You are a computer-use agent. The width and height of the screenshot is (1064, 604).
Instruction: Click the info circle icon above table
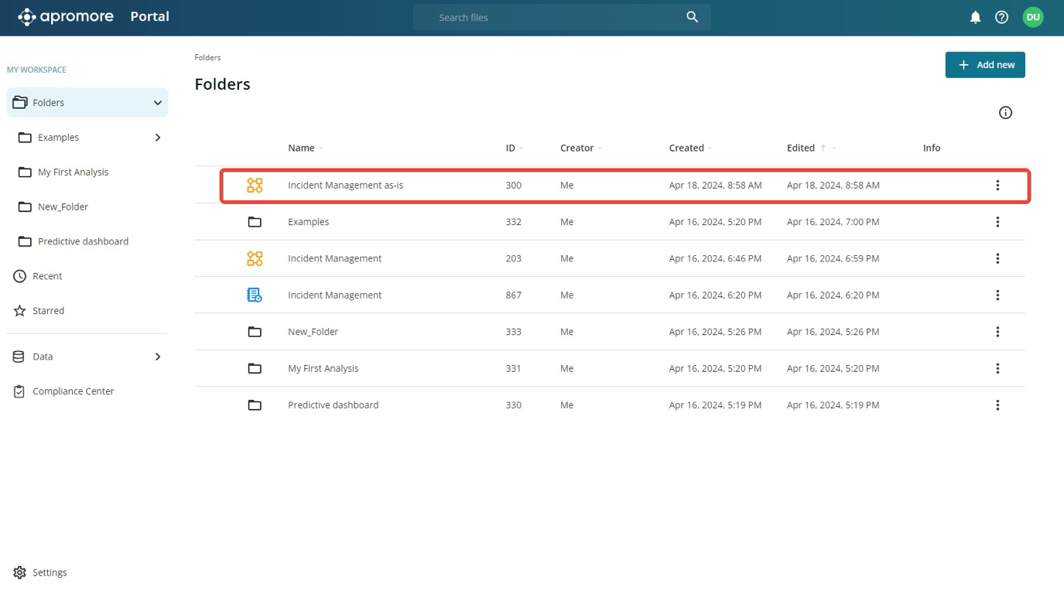click(1005, 113)
